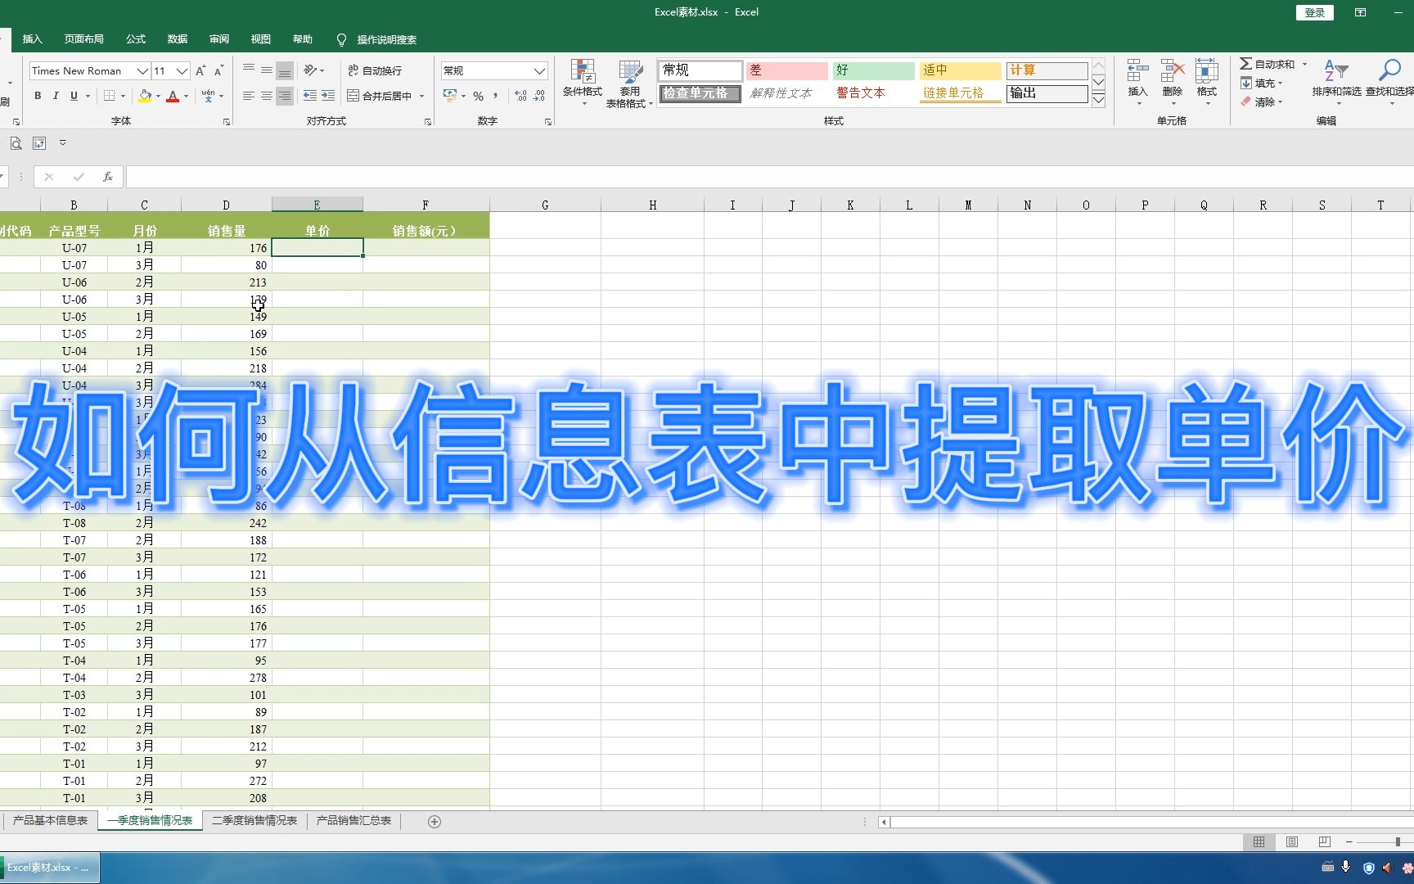Apply the 警告文本 warning text style
Screen dimensions: 1414x884
click(873, 93)
